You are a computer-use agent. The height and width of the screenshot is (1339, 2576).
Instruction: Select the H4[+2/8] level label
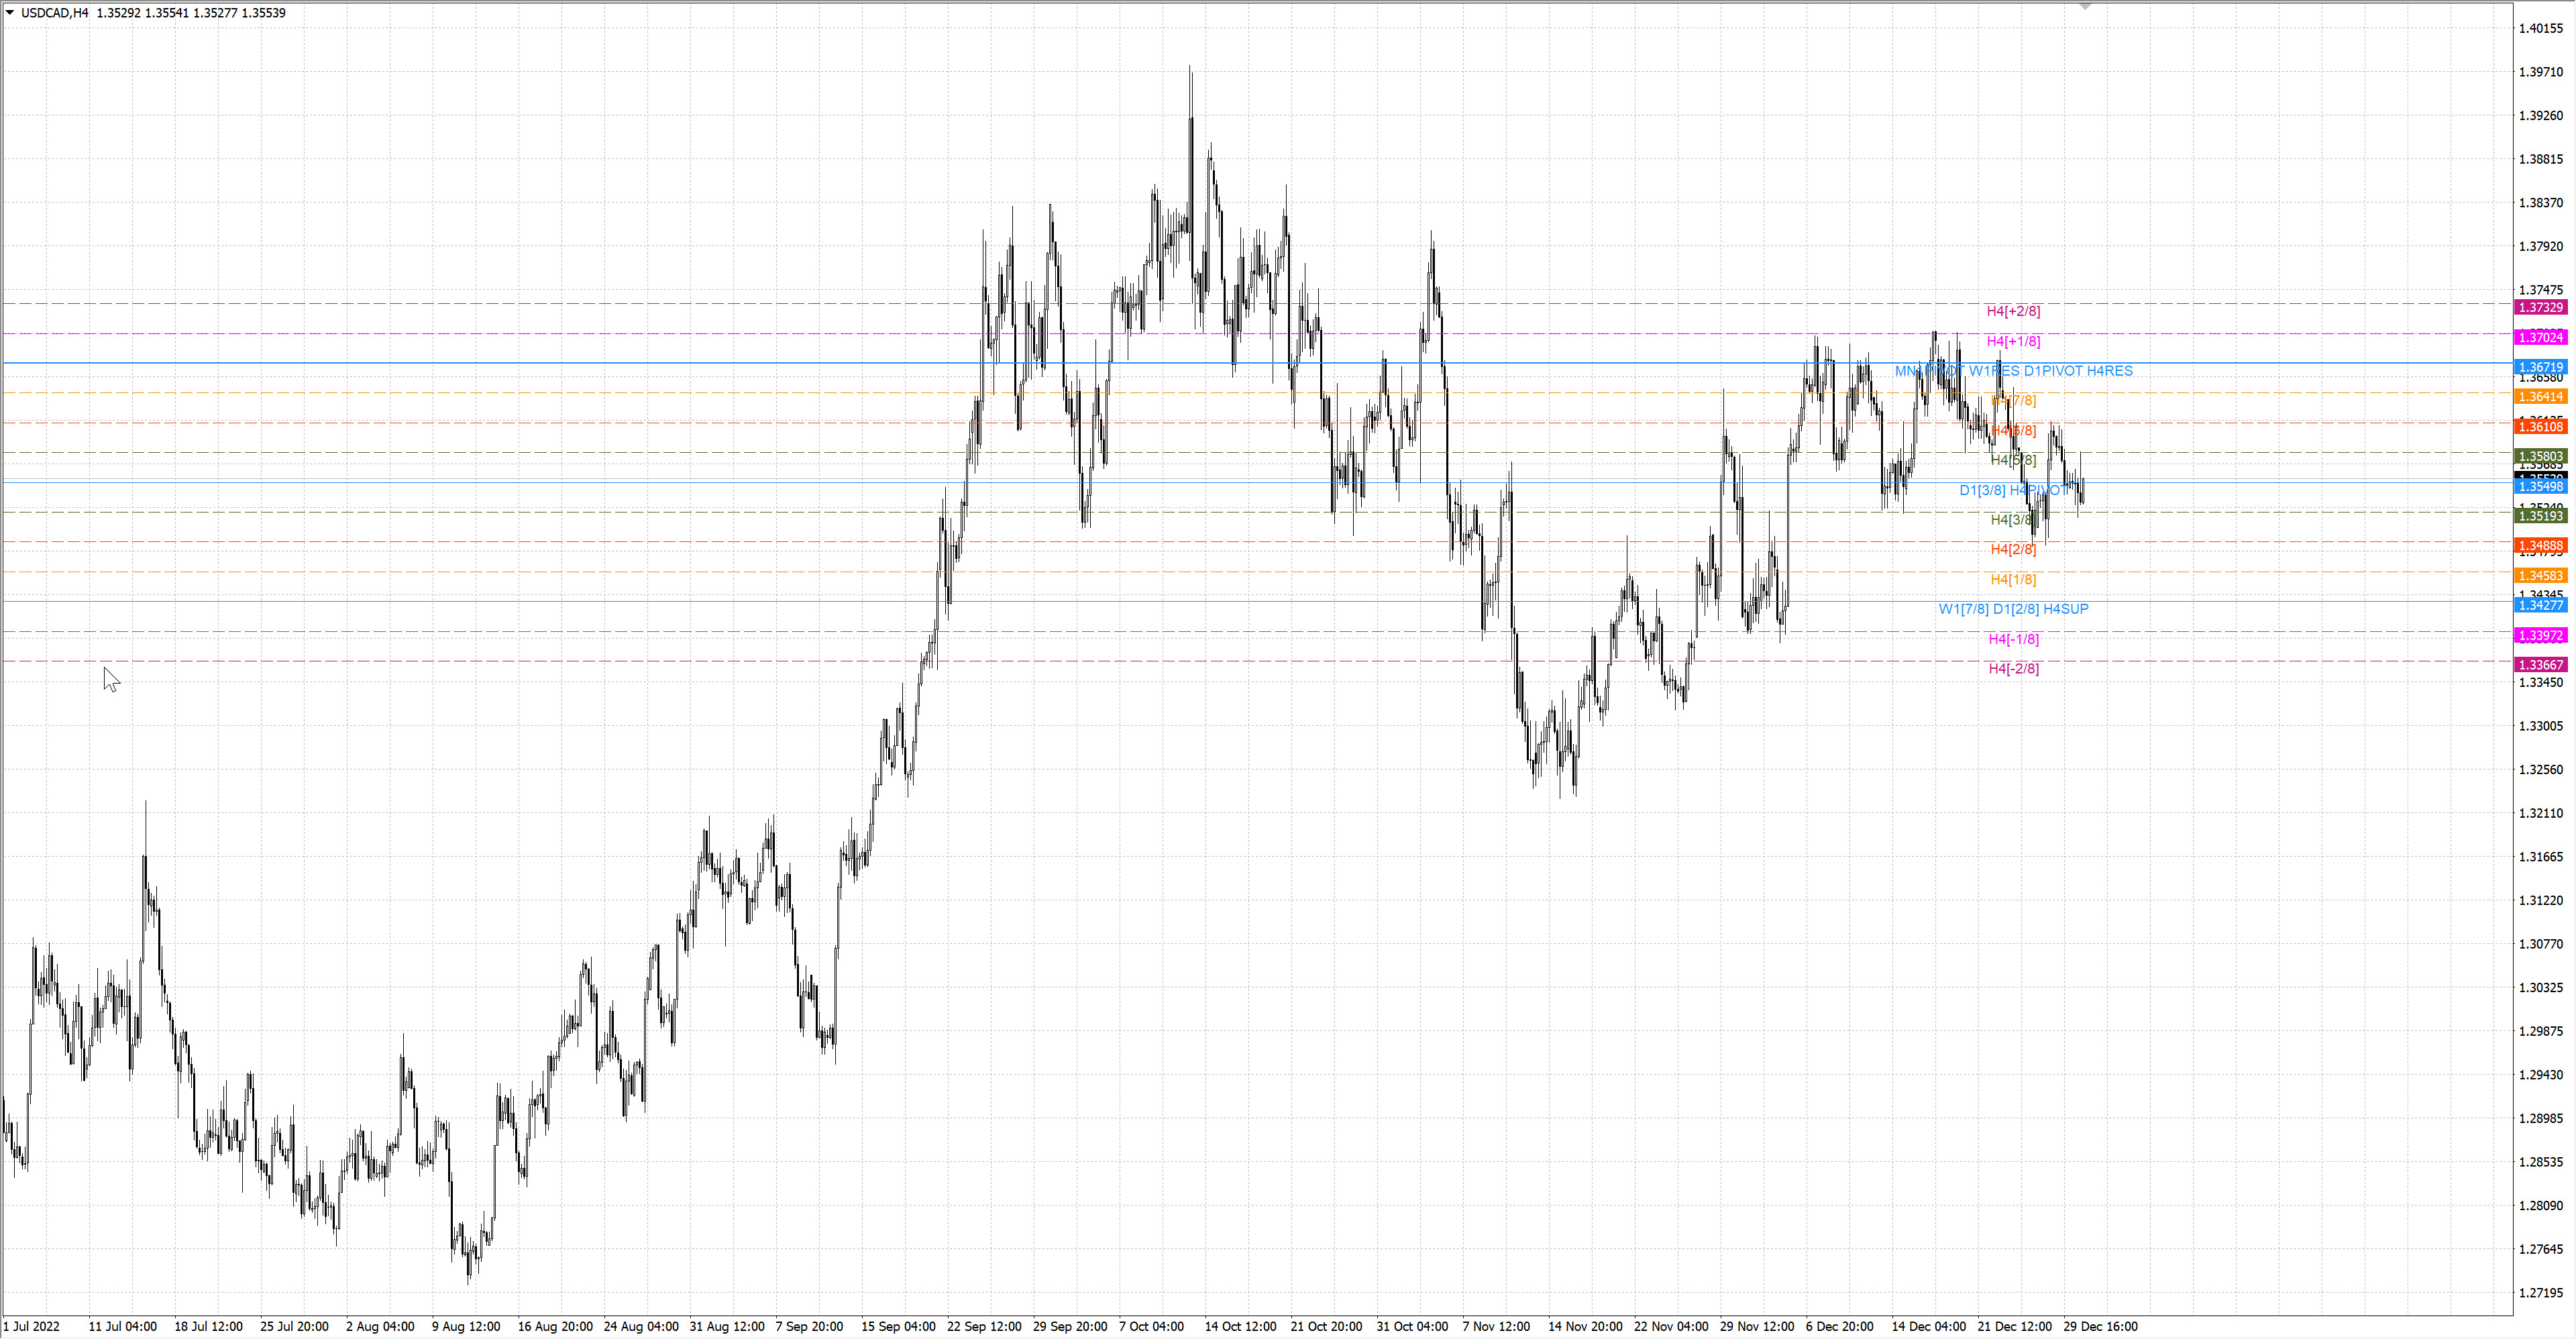coord(2013,311)
